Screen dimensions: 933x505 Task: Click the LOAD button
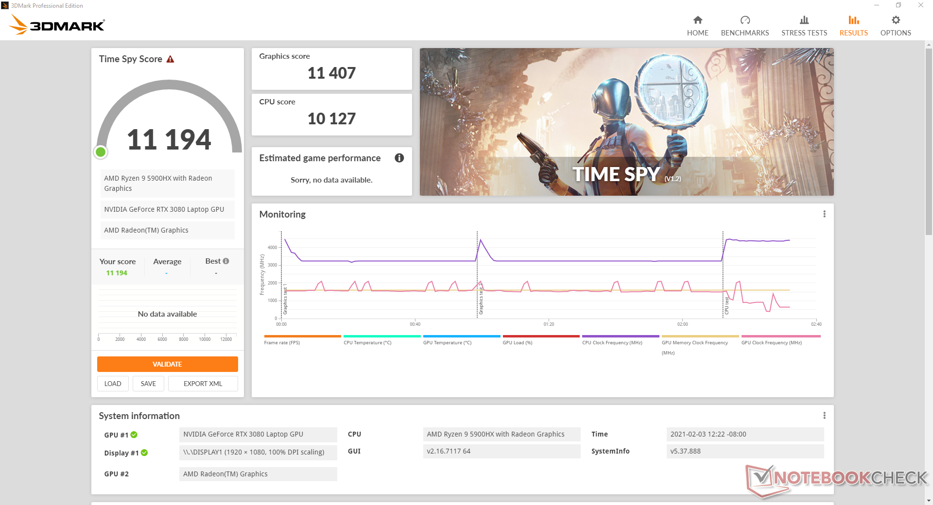tap(113, 384)
